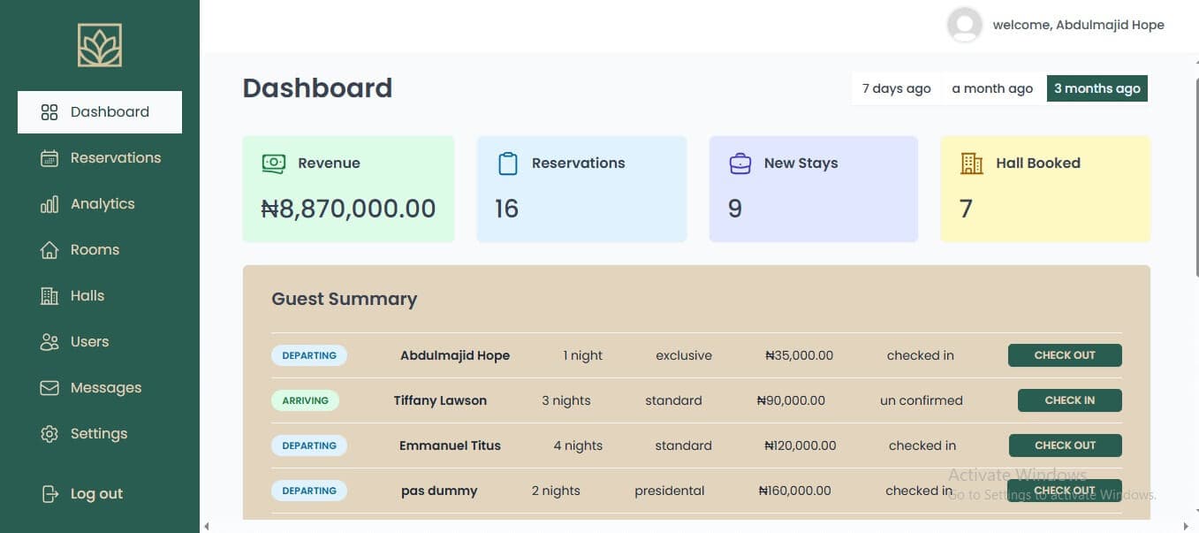Click the Settings gear icon
This screenshot has height=533, width=1199.
(49, 433)
